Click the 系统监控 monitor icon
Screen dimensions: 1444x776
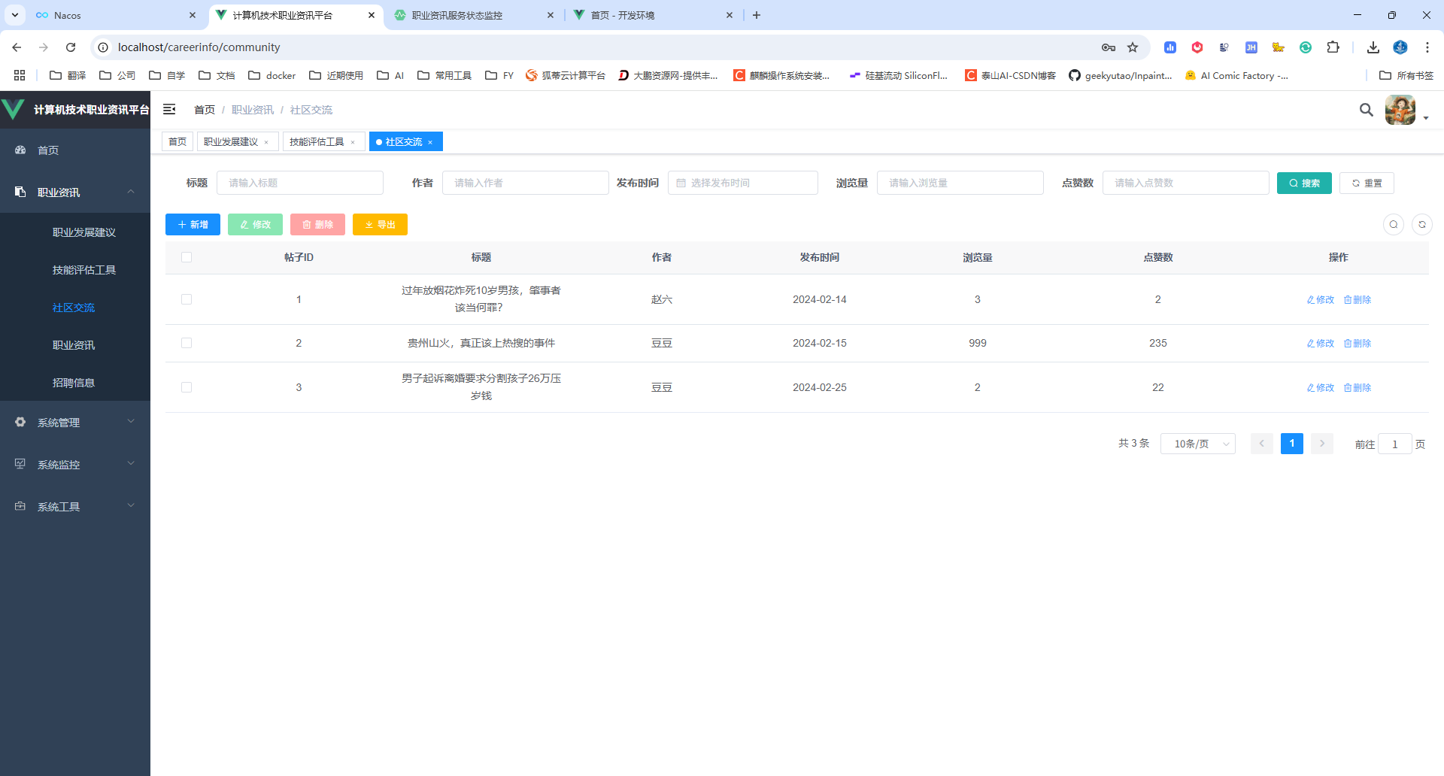coord(20,464)
